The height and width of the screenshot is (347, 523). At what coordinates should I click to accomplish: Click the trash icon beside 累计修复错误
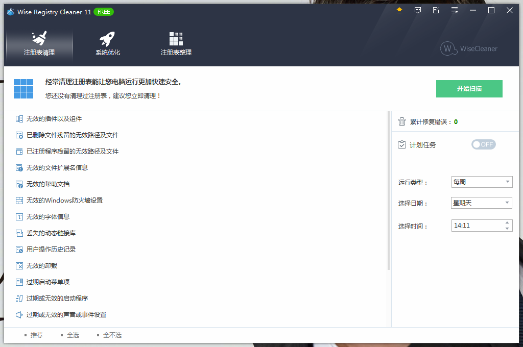402,121
